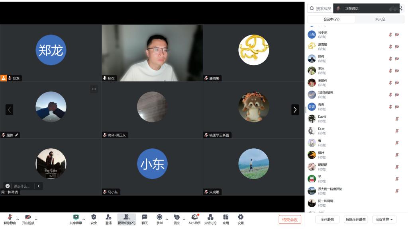Open 设置 settings gear

[x=241, y=219]
